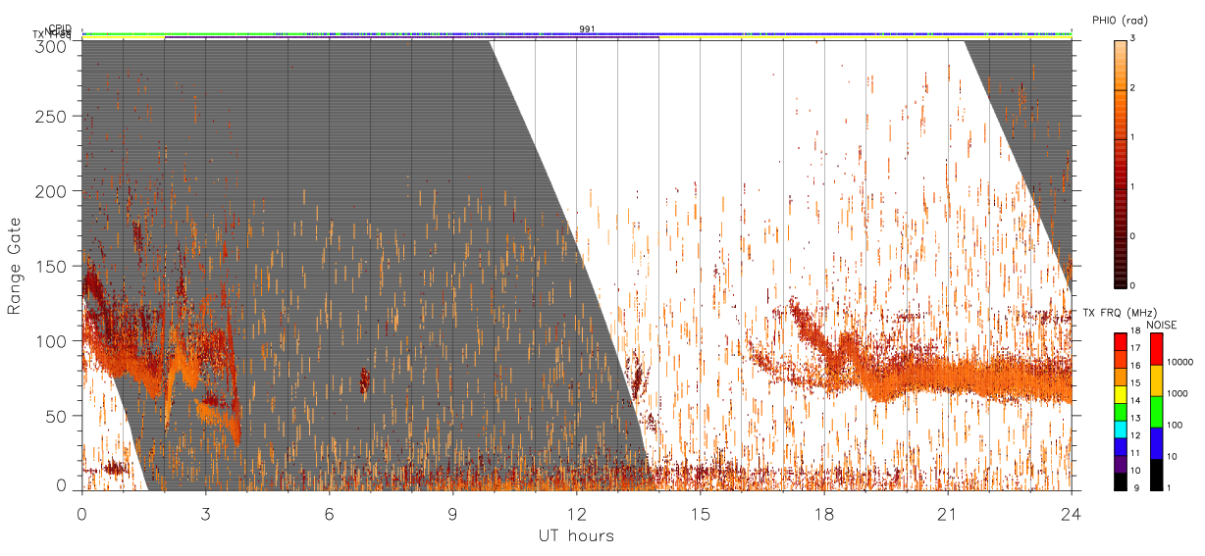Click the '17' label in TX FRQ legend

point(1135,348)
